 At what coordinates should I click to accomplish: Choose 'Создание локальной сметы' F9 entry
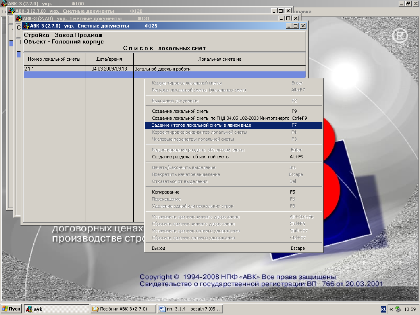click(233, 111)
